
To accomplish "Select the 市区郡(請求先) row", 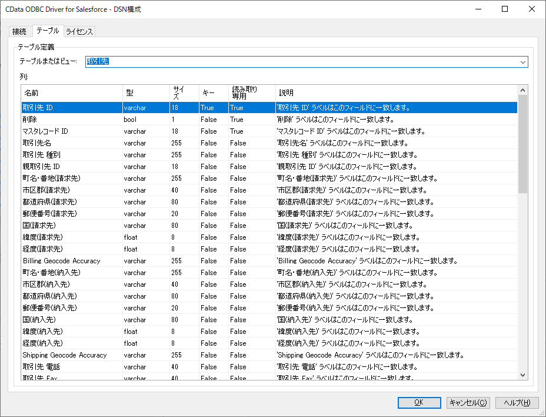I will (x=269, y=190).
